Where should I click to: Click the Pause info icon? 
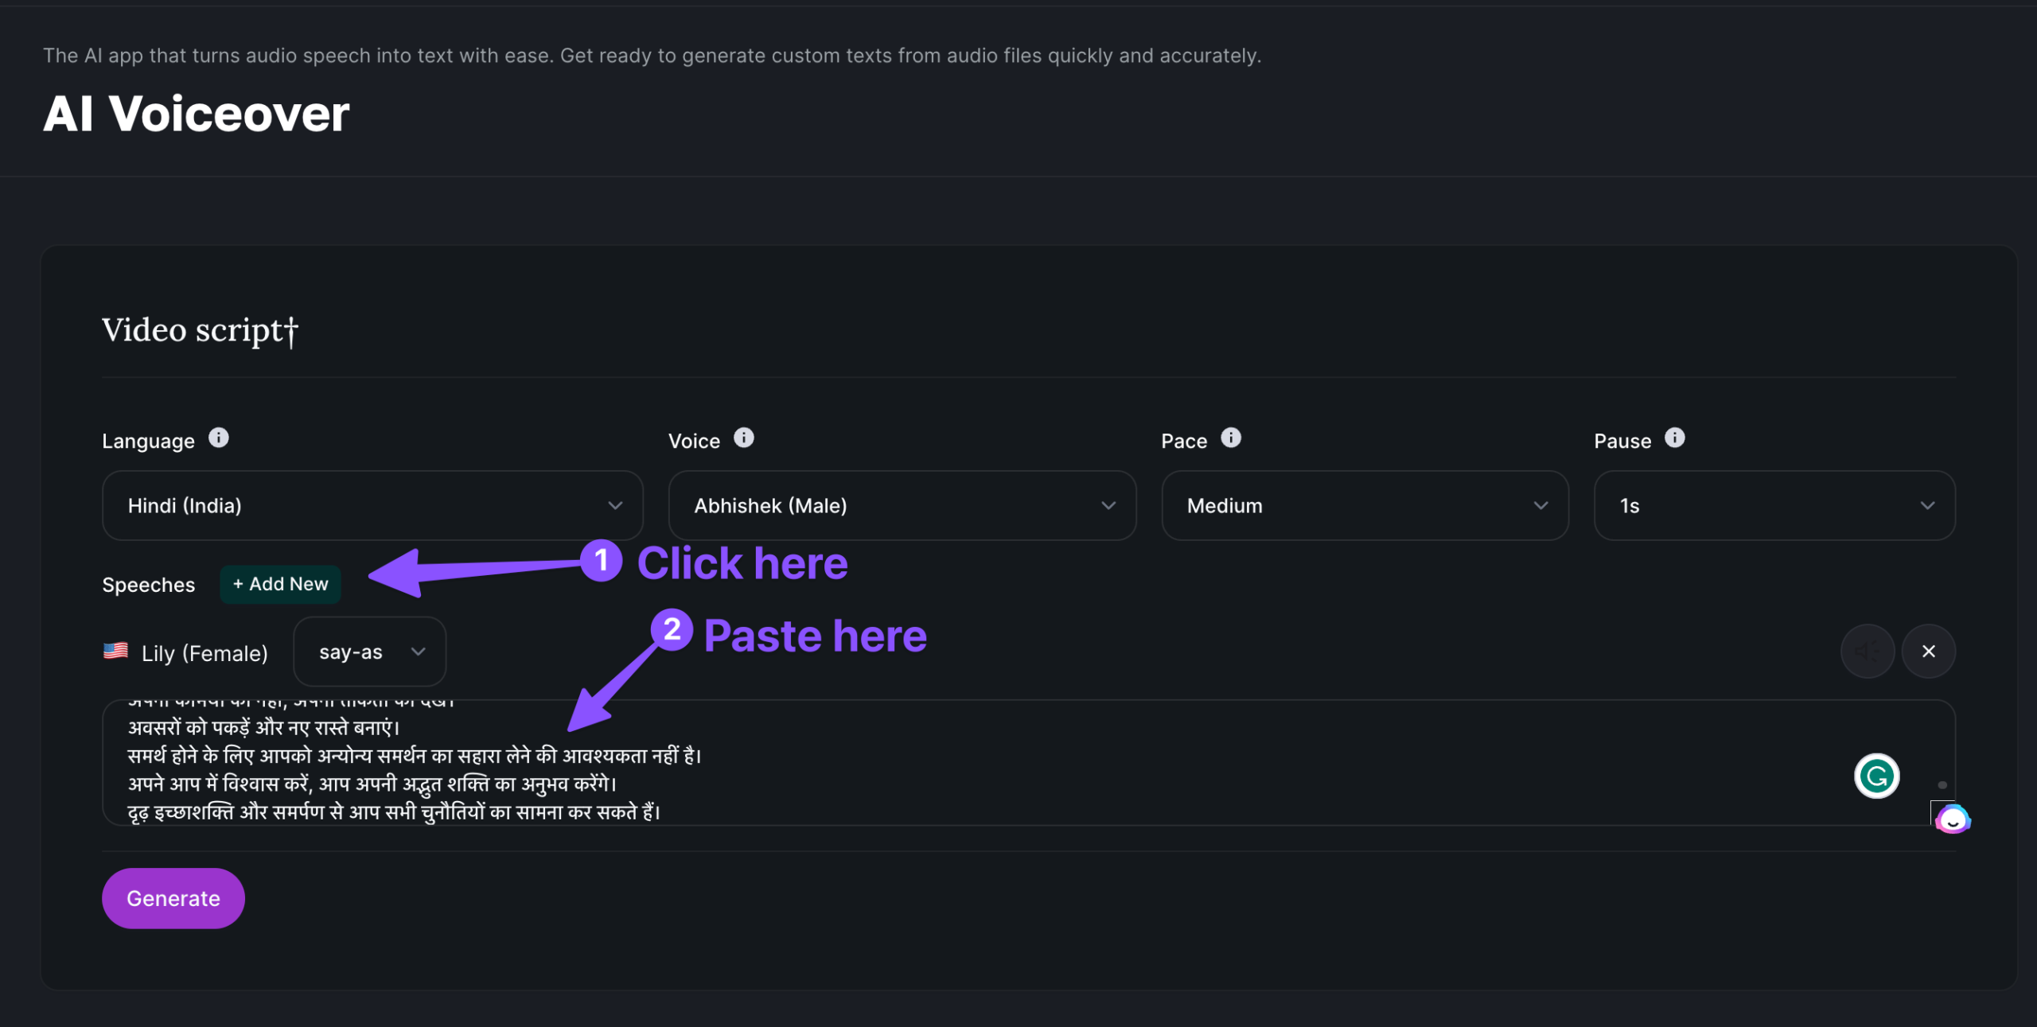(1674, 438)
